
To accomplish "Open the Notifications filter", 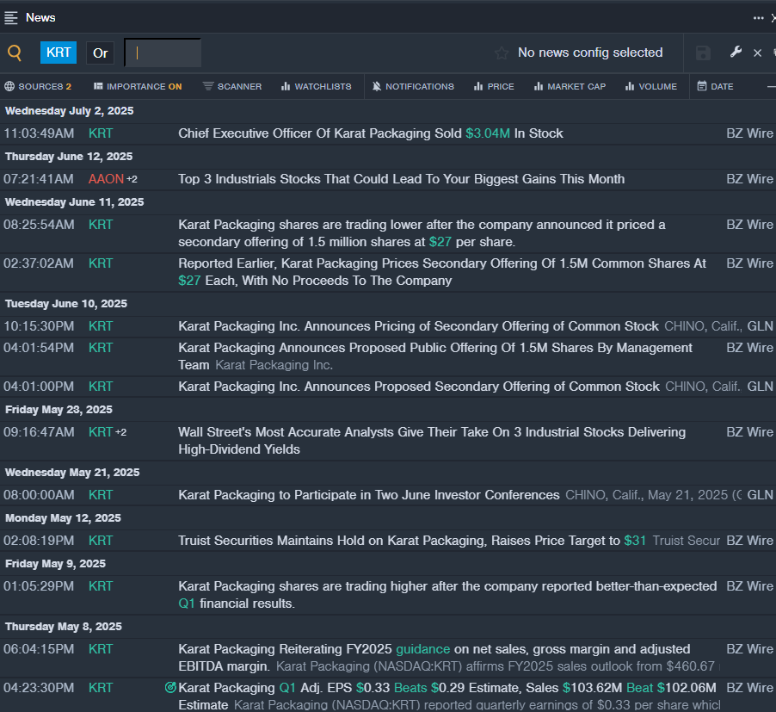I will [413, 87].
